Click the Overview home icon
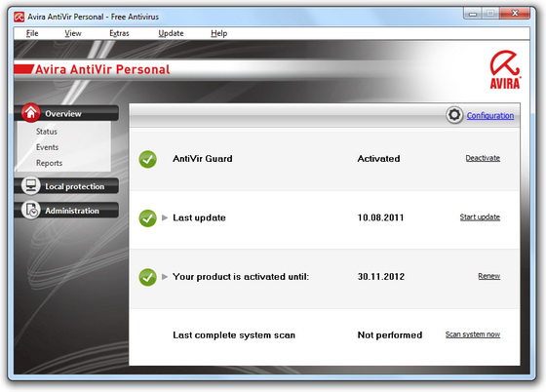This screenshot has height=392, width=546. [30, 112]
